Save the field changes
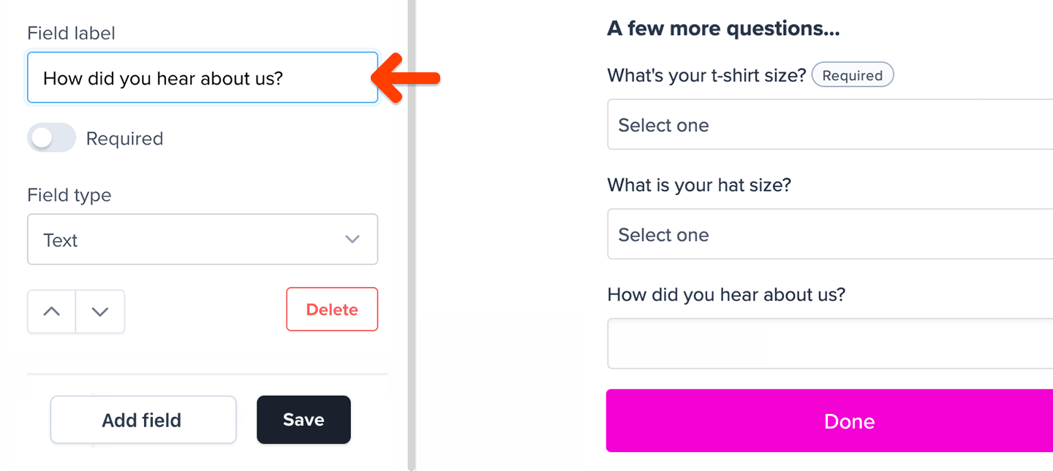The width and height of the screenshot is (1053, 471). click(x=303, y=419)
